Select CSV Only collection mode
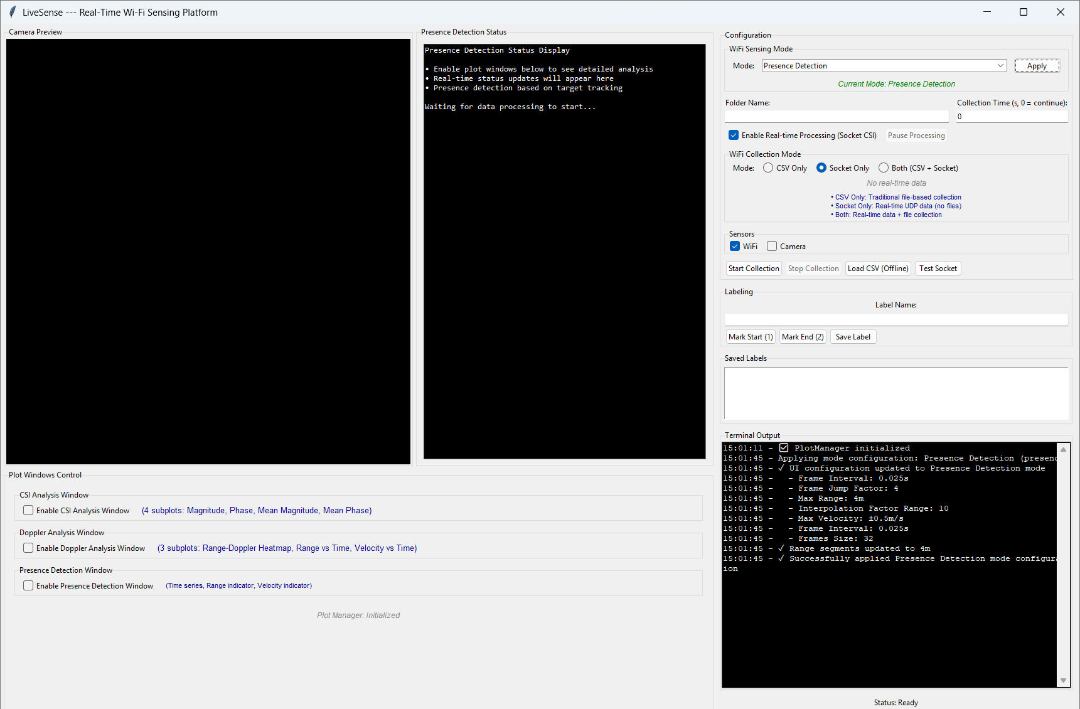The width and height of the screenshot is (1080, 709). click(768, 168)
